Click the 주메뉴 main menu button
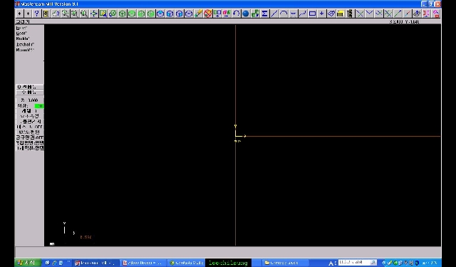Viewport: 456px width, 267px height. click(30, 92)
